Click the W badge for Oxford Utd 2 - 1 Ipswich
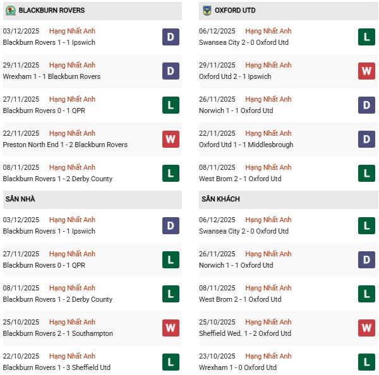379x375 pixels. point(366,71)
